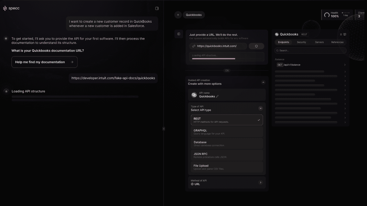The image size is (367, 206).
Task: Collapse the Select API type dropdown
Action: pyautogui.click(x=261, y=108)
